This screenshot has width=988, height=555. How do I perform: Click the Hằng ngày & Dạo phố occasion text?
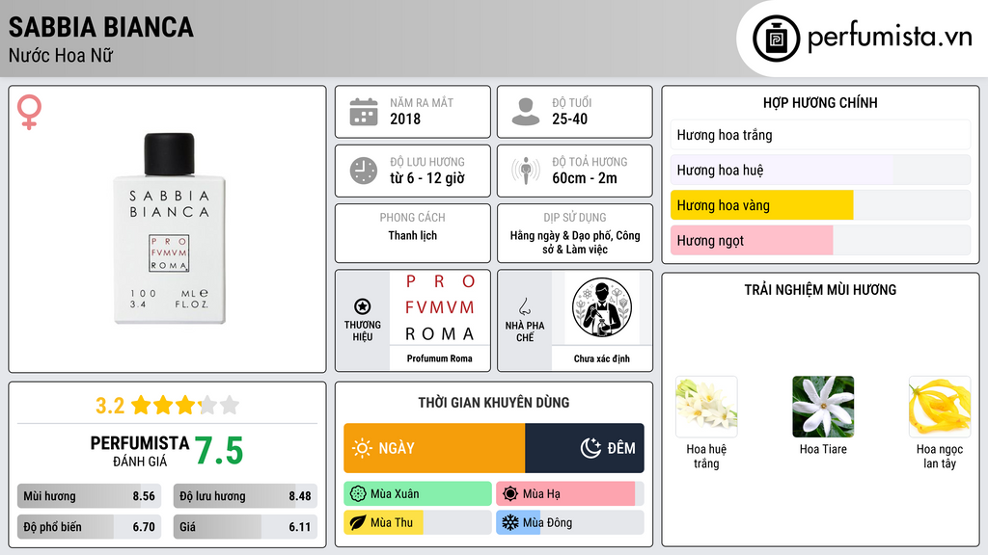(575, 242)
